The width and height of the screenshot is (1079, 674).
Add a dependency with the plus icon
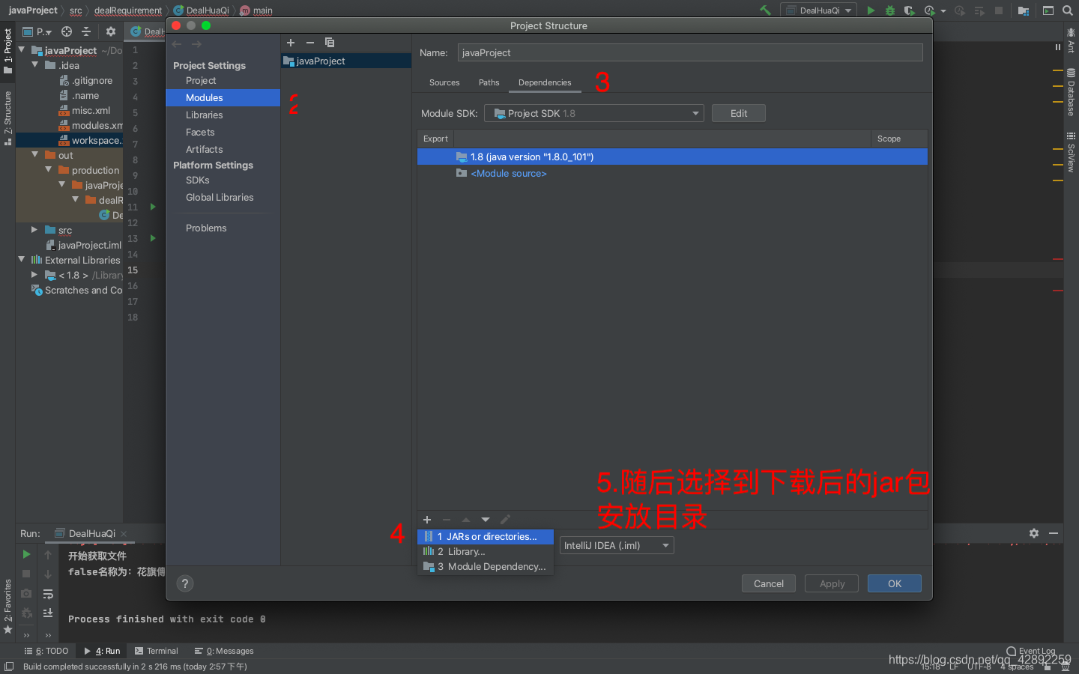pos(427,520)
